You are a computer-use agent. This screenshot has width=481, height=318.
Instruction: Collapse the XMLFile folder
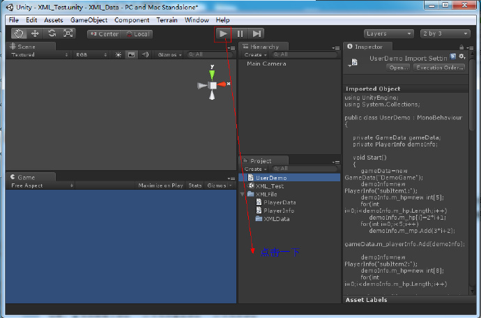[x=243, y=195]
